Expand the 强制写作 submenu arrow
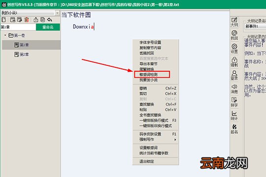 (x=175, y=140)
